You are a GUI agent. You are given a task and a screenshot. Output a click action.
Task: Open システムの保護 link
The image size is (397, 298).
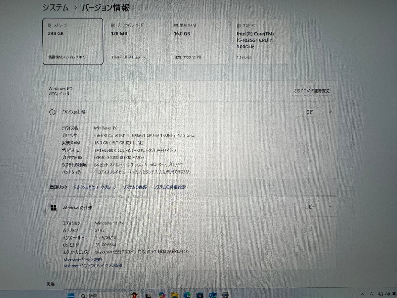click(x=135, y=187)
